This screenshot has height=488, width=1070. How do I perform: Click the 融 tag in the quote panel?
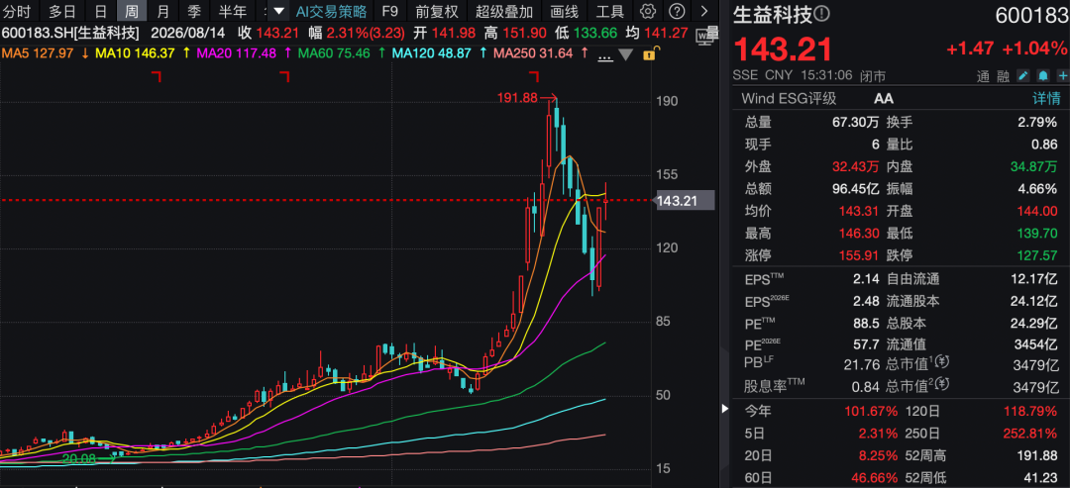(1003, 76)
